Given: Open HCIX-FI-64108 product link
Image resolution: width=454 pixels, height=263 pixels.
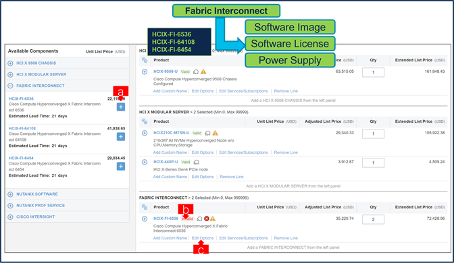Looking at the screenshot, I should pos(22,128).
